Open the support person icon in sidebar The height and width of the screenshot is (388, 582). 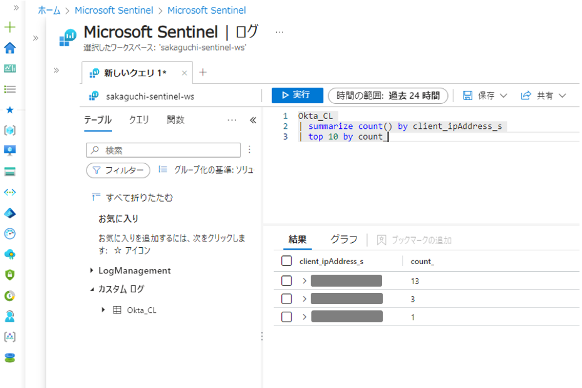tap(9, 317)
